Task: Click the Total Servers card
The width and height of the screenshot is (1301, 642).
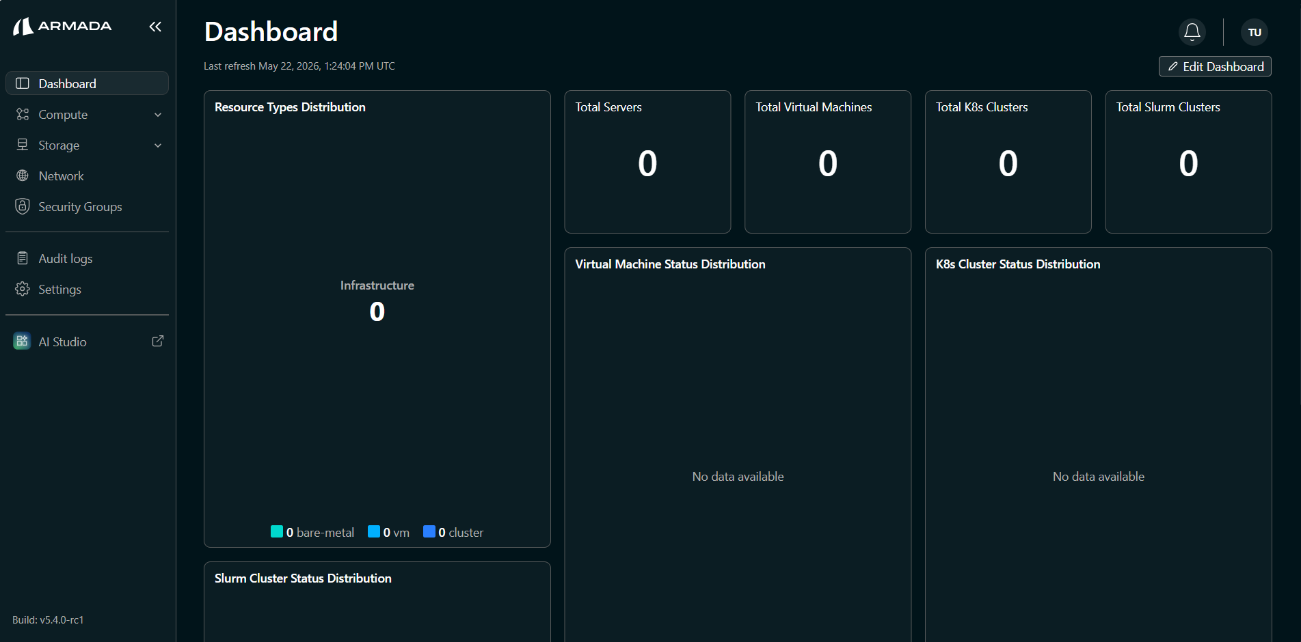Action: click(647, 162)
